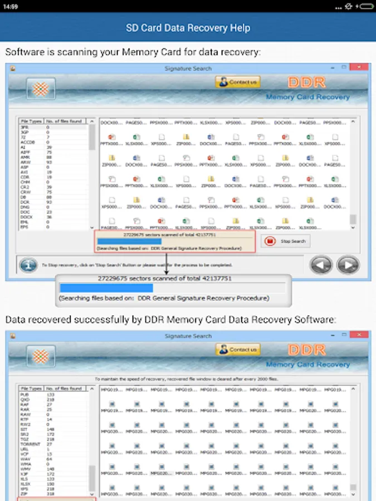The image size is (376, 501).
Task: Select the WMV row in lower file types list
Action: coord(53,469)
